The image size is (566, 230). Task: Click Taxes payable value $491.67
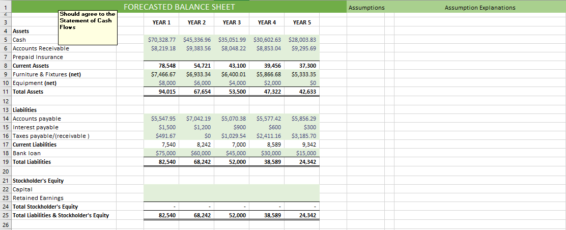[x=162, y=136]
